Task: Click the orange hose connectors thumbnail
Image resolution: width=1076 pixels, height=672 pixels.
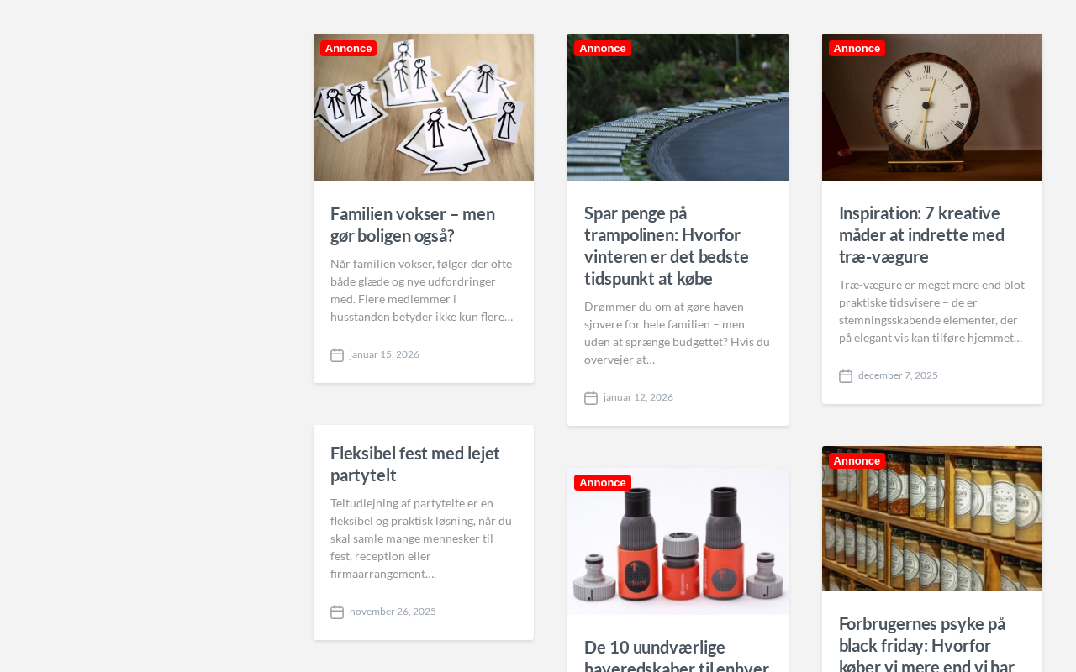Action: pos(678,542)
